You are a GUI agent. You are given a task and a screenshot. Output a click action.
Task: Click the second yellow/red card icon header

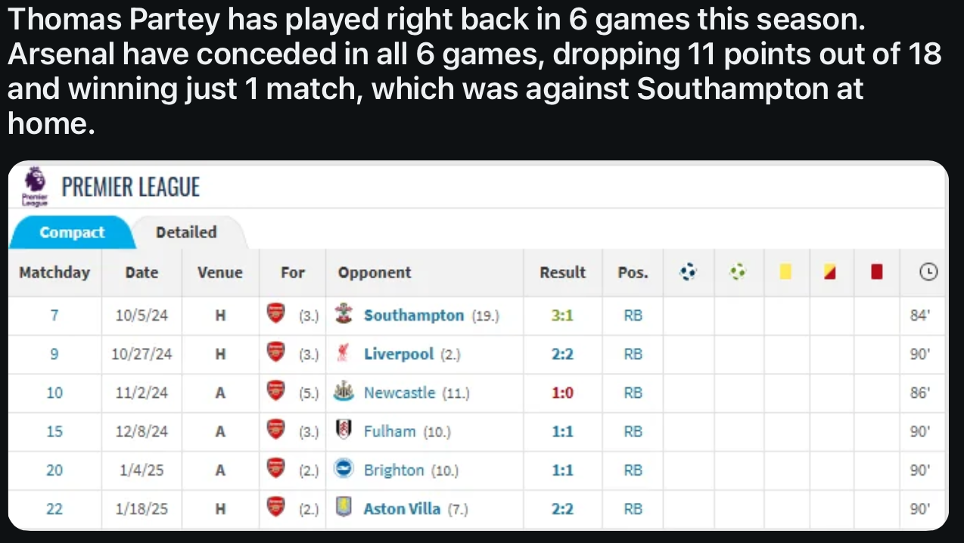(832, 271)
